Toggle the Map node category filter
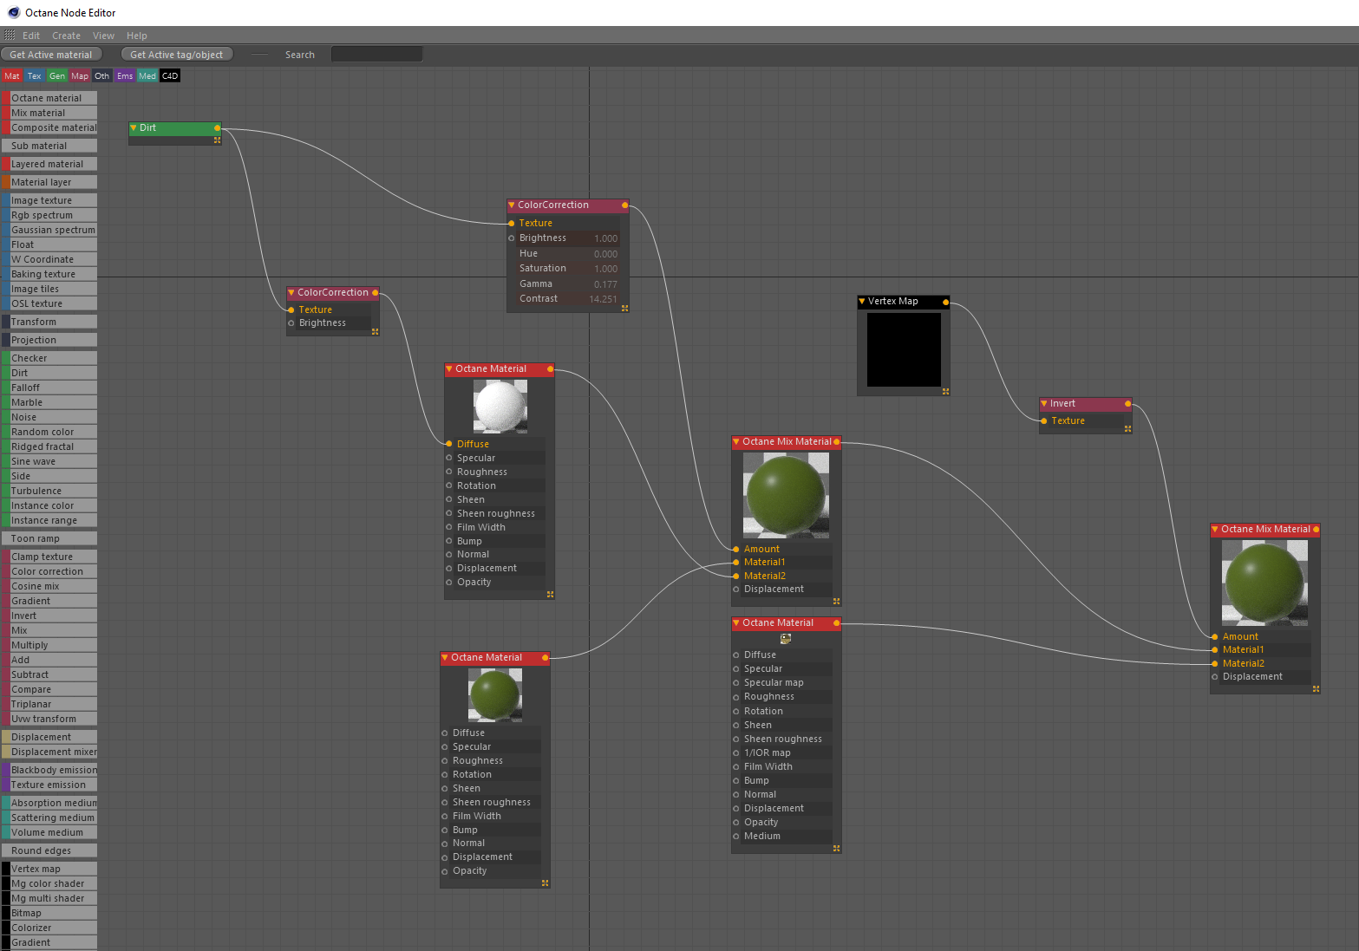Screen dimensions: 1359x951 tap(80, 76)
